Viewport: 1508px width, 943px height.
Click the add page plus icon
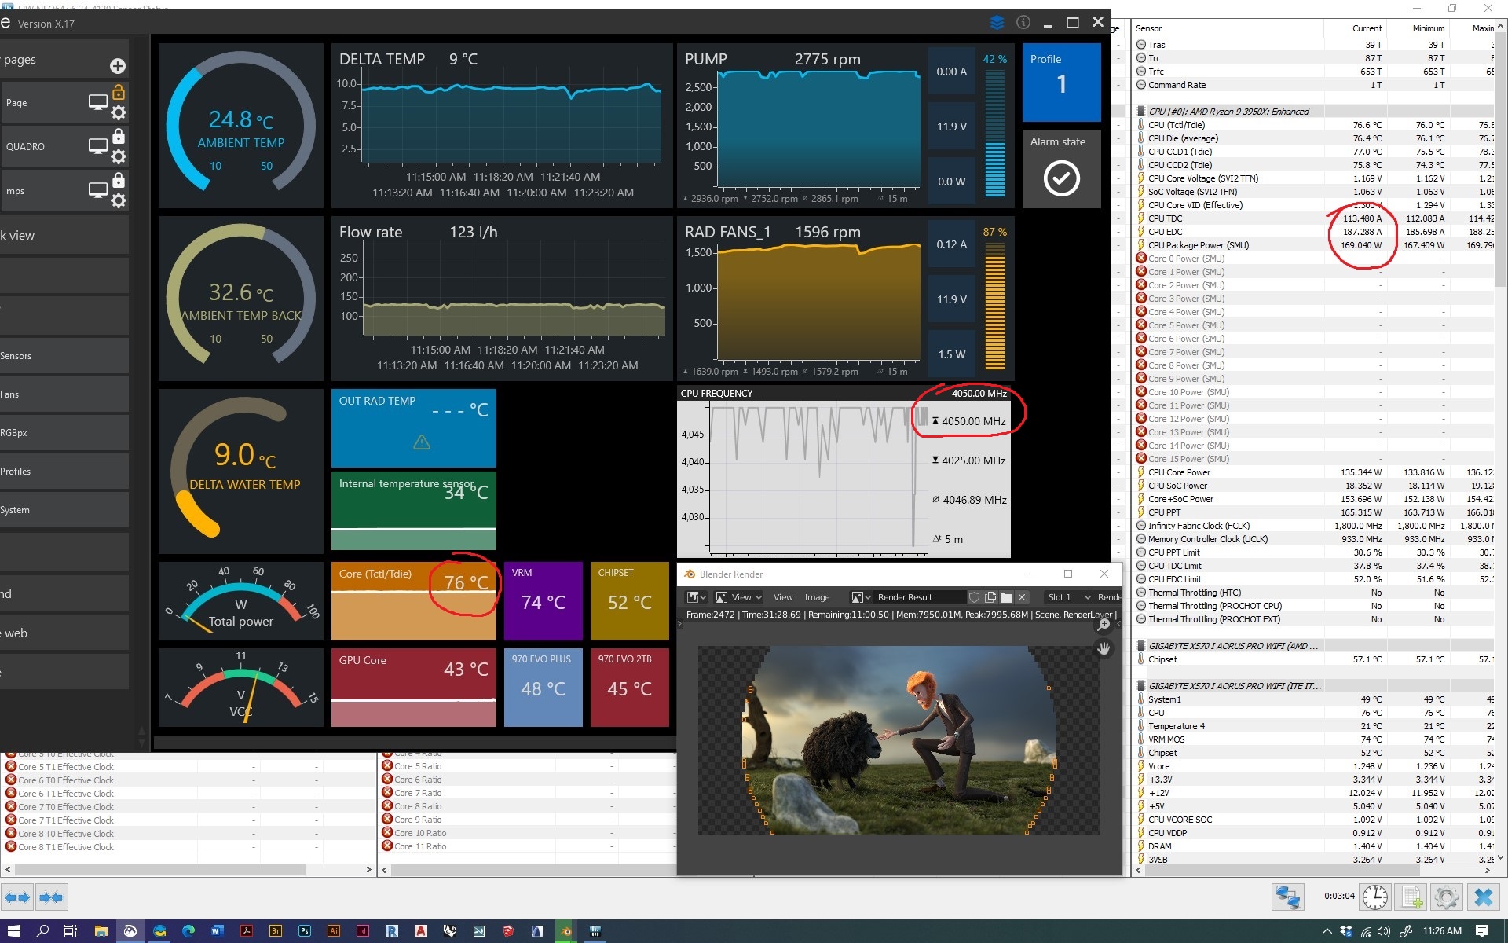(x=118, y=66)
